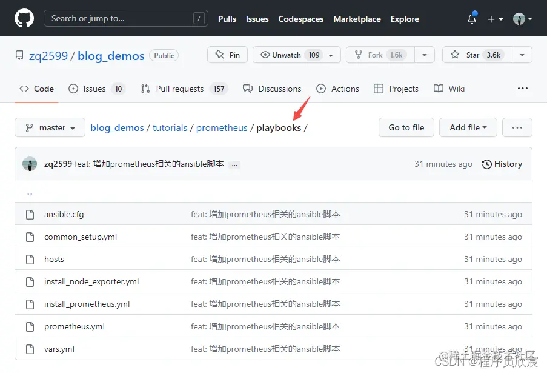Screen dimensions: 547x373
Task: Expand the Star lists dropdown arrow
Action: pyautogui.click(x=522, y=55)
